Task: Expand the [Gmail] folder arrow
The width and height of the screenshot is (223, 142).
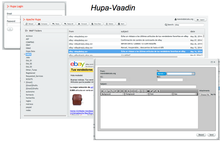Action: pyautogui.click(x=25, y=82)
